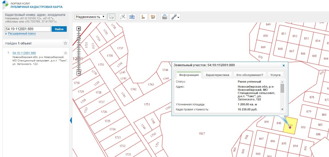Click the print map icon
The image size is (329, 157).
point(164,17)
